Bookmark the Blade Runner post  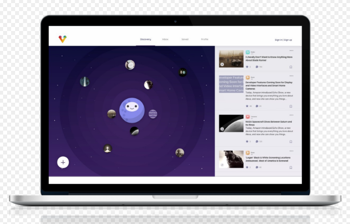(x=291, y=67)
